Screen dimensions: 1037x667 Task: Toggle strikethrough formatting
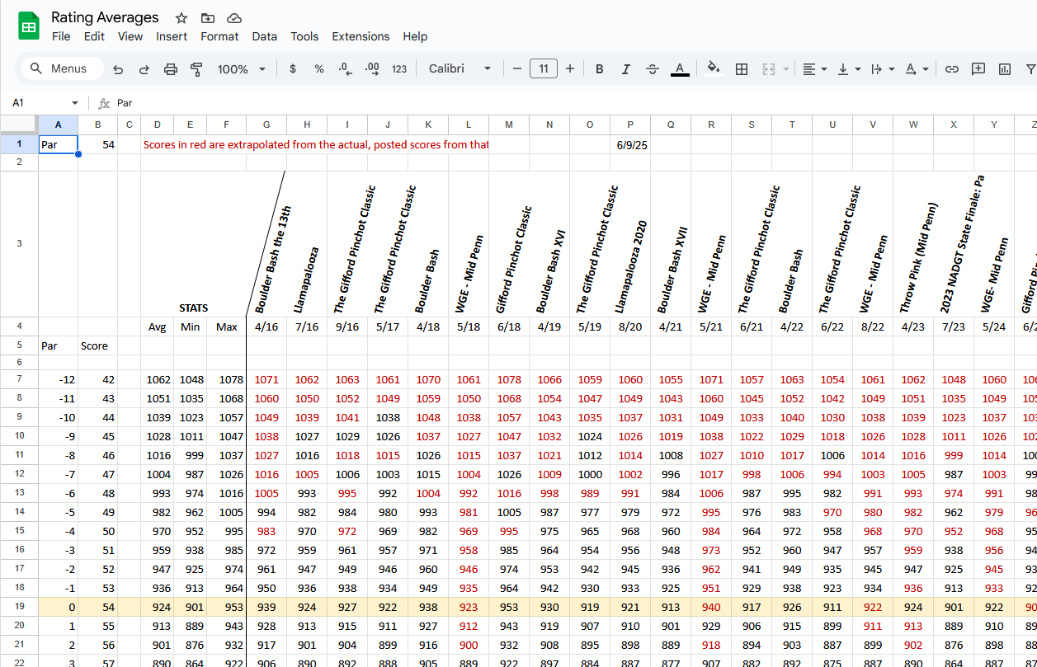(x=653, y=69)
